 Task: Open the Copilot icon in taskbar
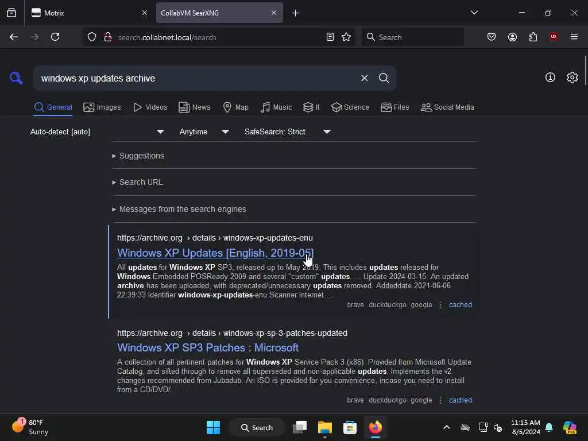pyautogui.click(x=570, y=427)
